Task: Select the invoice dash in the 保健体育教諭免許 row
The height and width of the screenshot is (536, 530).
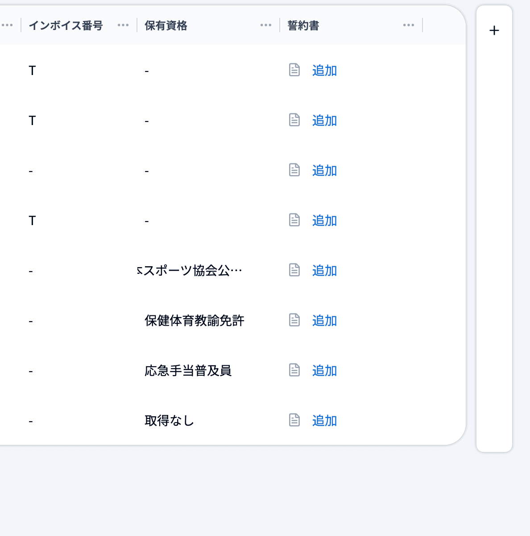Action: click(31, 321)
